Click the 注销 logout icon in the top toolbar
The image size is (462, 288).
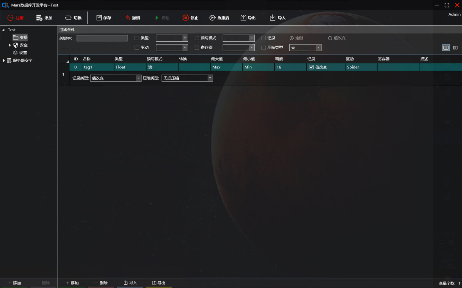coord(11,18)
